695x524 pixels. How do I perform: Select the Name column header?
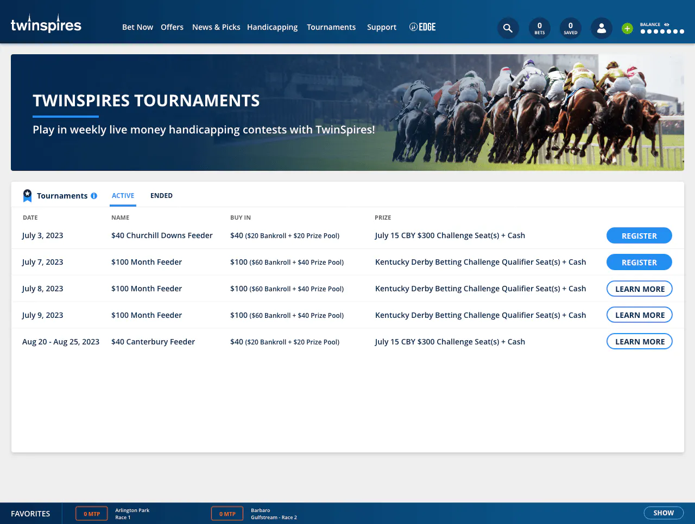click(x=121, y=218)
